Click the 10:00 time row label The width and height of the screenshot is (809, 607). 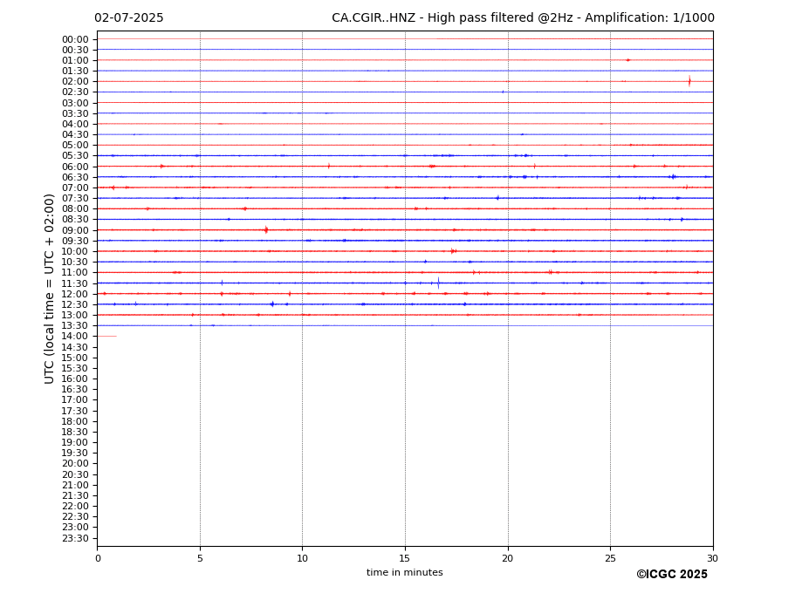(x=75, y=252)
